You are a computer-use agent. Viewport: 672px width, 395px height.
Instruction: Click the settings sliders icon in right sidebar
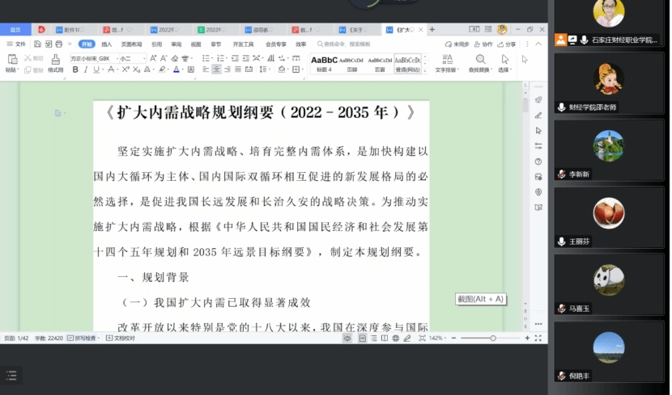(538, 146)
